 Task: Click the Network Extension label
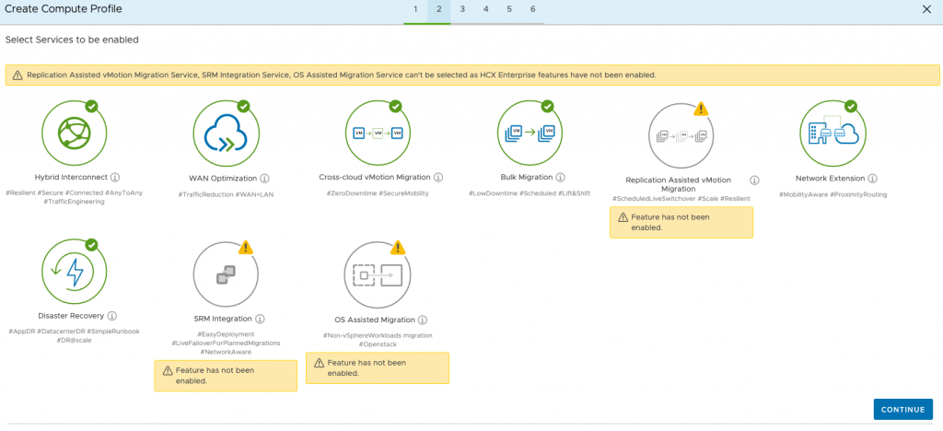coord(830,179)
